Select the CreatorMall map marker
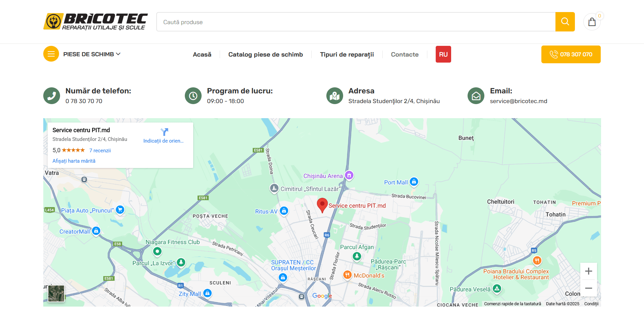Image resolution: width=644 pixels, height=328 pixels. pos(96,231)
